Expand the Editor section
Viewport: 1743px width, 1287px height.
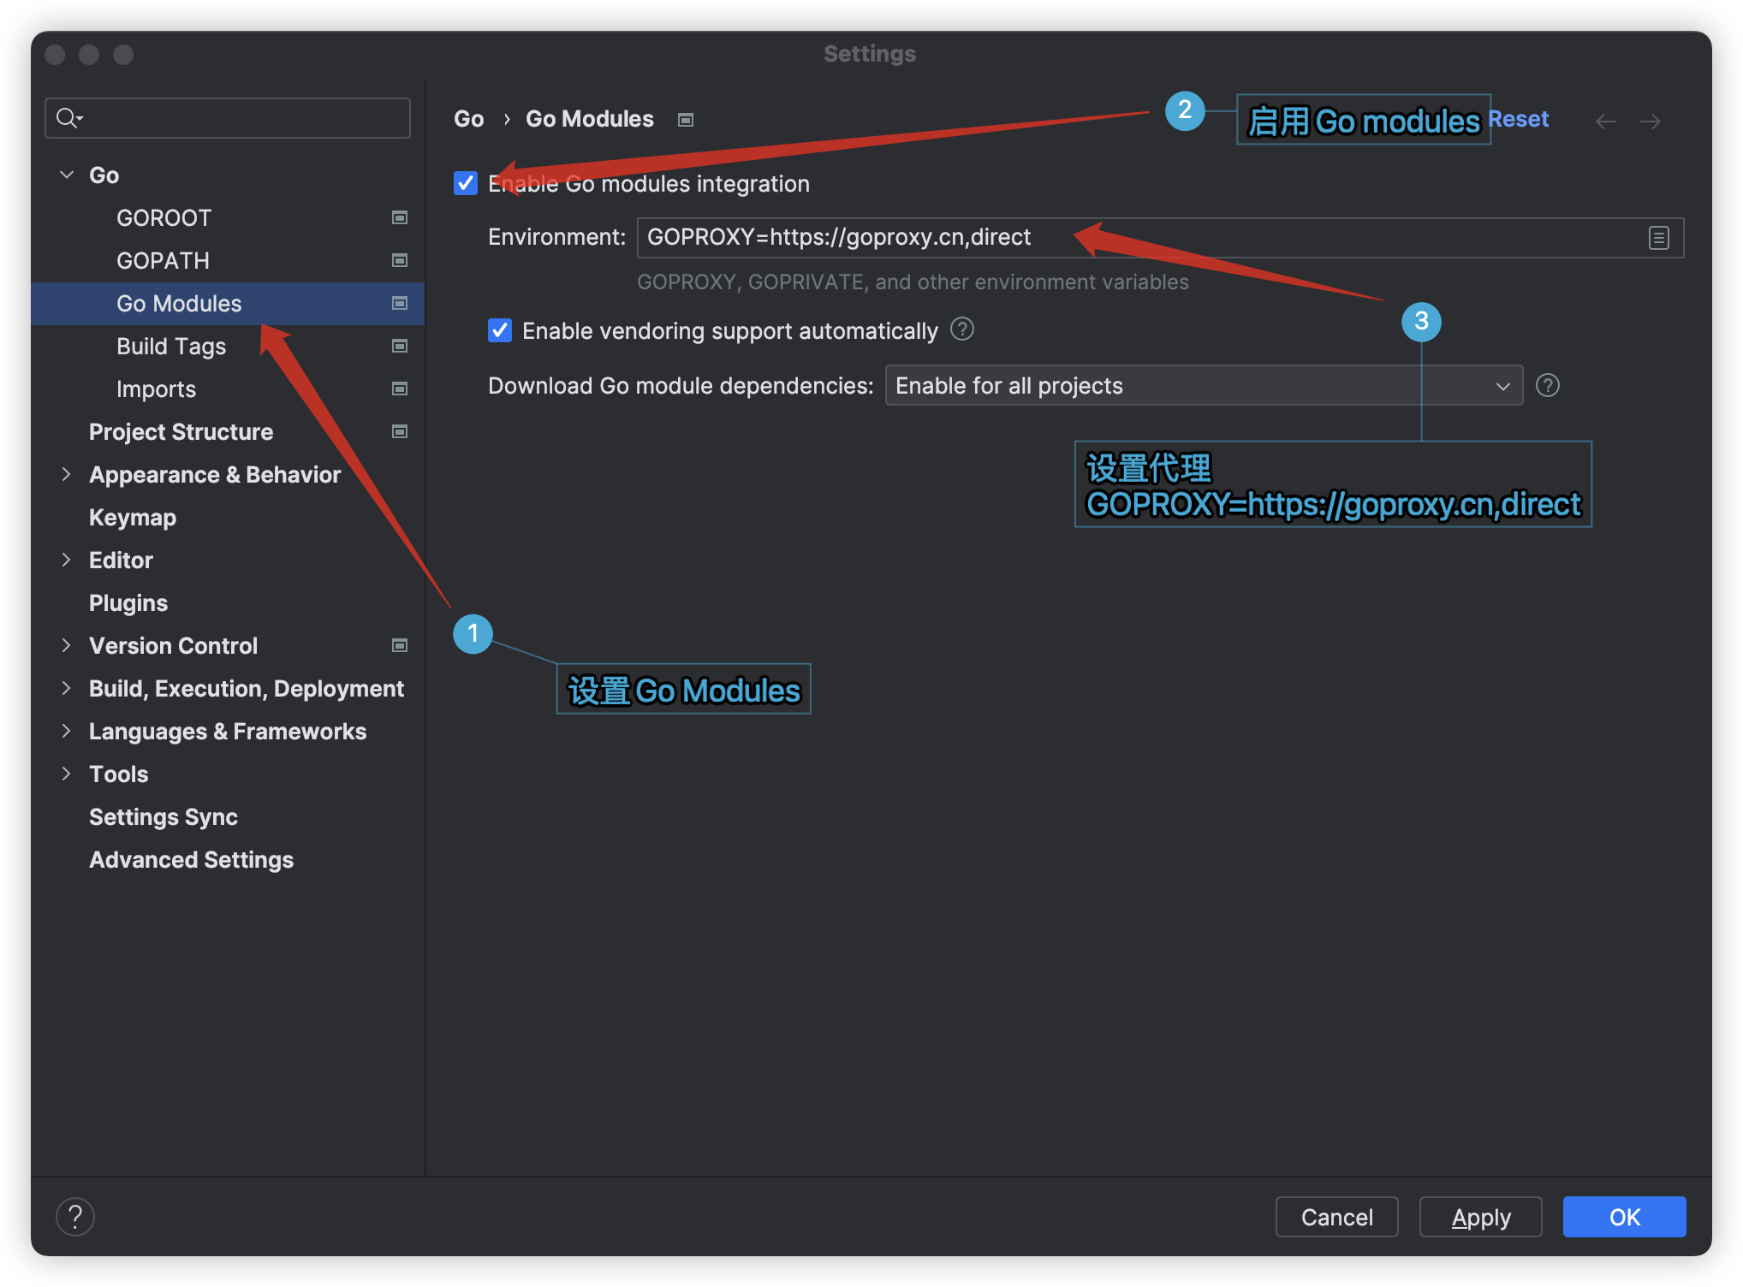pyautogui.click(x=67, y=560)
